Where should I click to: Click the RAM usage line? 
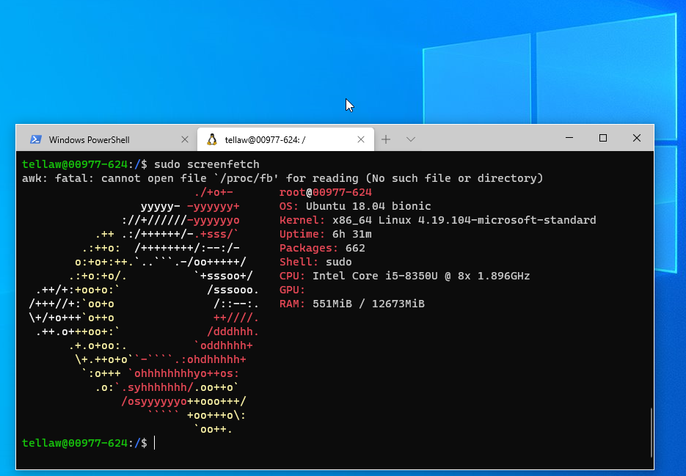point(351,304)
